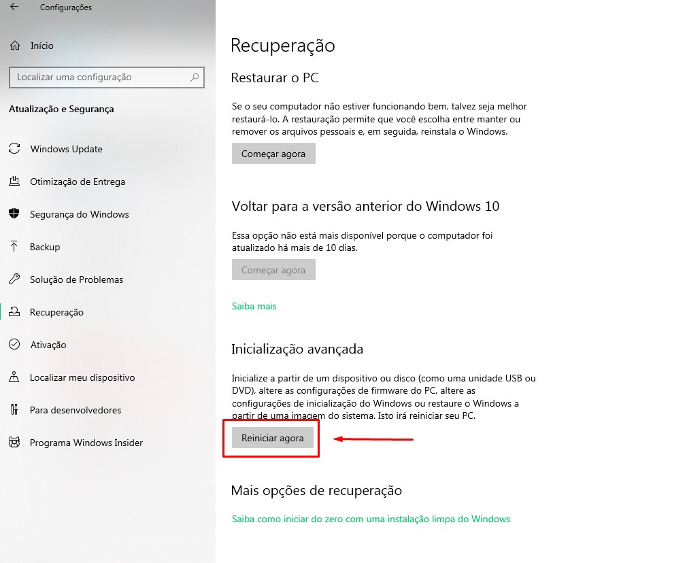This screenshot has height=563, width=687.
Task: Click the Início home icon
Action: [15, 46]
